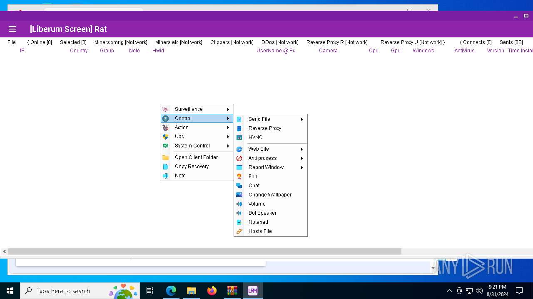Click the Control menu icon

tap(165, 118)
